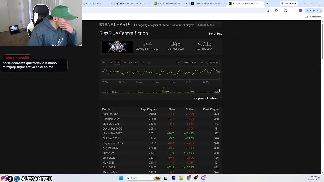
Task: Open the Windows Start menu
Action: coord(121,178)
